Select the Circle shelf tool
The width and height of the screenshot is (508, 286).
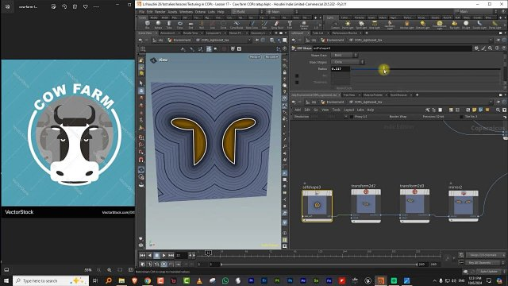pos(223,25)
